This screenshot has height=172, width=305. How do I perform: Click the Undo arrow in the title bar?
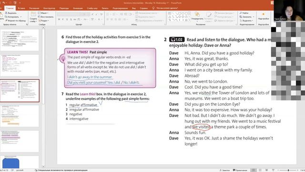[x=4, y=3]
